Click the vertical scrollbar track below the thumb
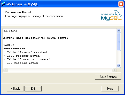Image resolution: width=125 pixels, height=95 pixels. [x=119, y=57]
